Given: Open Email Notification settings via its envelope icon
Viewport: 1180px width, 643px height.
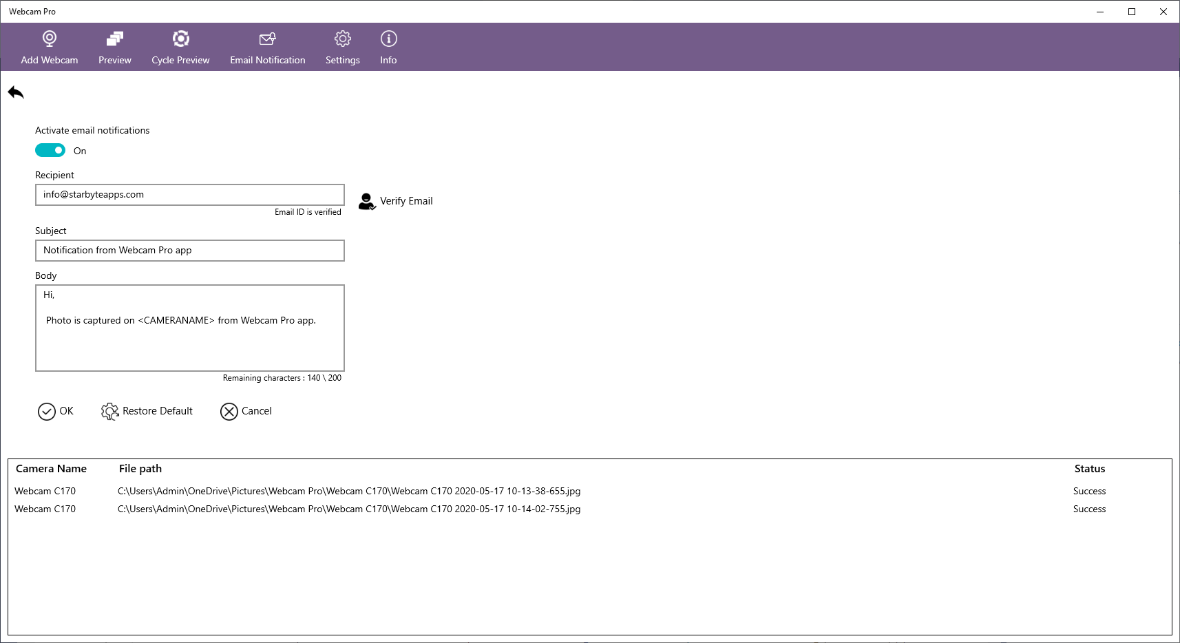Looking at the screenshot, I should 267,39.
